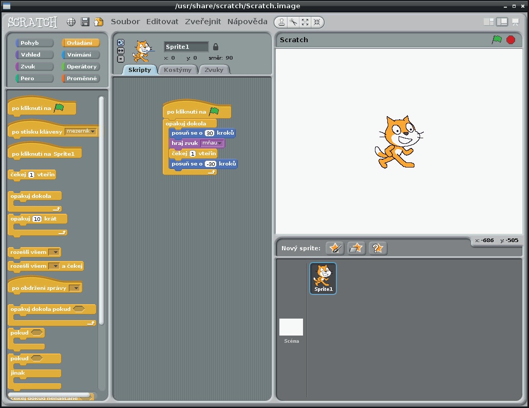Open the Soubor menu
This screenshot has width=529, height=408.
coord(125,22)
